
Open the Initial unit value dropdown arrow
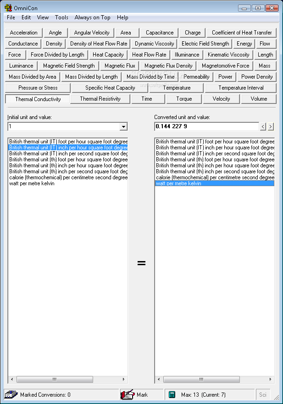(x=124, y=126)
